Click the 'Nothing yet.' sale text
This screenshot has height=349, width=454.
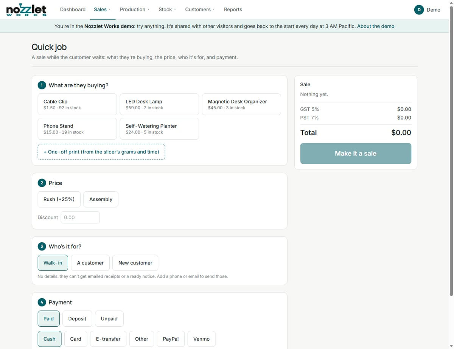(x=314, y=94)
